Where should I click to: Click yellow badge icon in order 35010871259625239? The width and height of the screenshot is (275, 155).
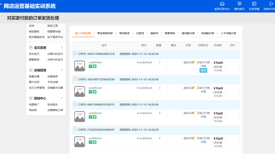pos(95,92)
